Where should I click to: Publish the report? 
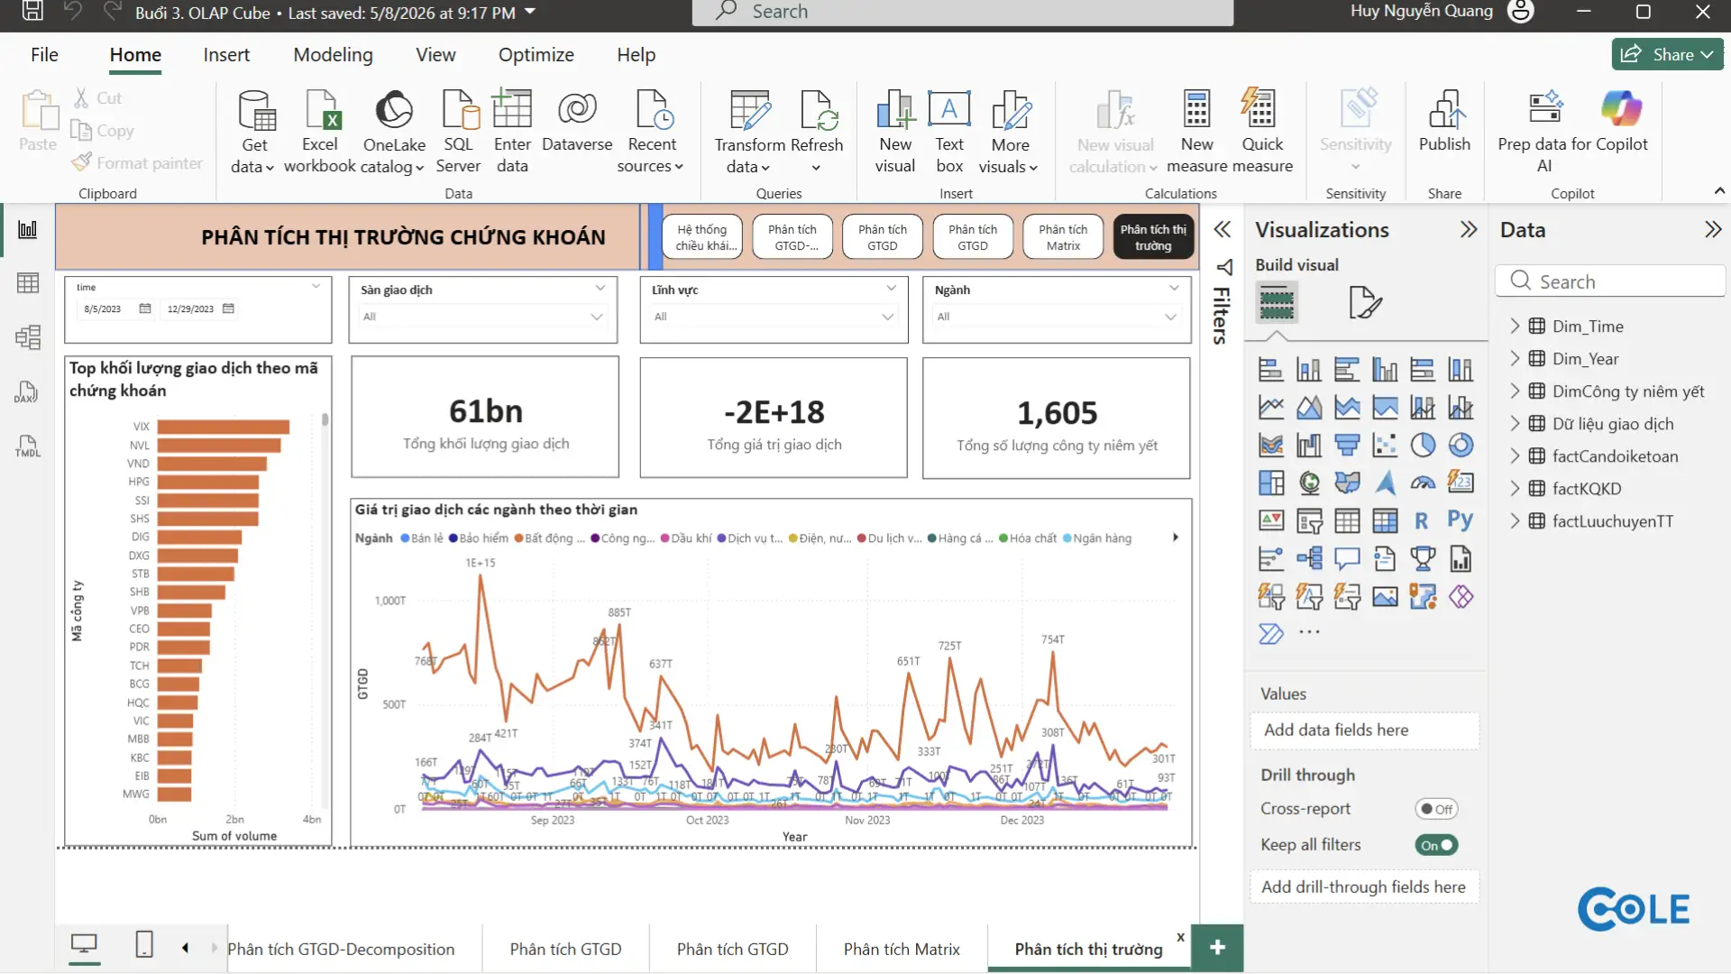coord(1444,122)
